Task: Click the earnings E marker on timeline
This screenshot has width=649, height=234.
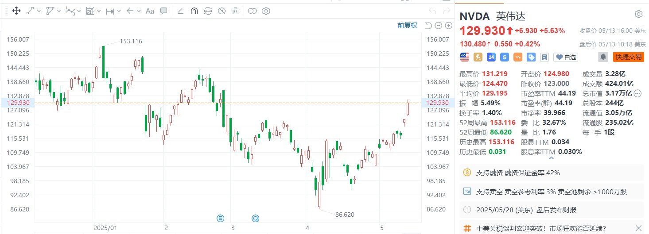Action: tap(221, 218)
